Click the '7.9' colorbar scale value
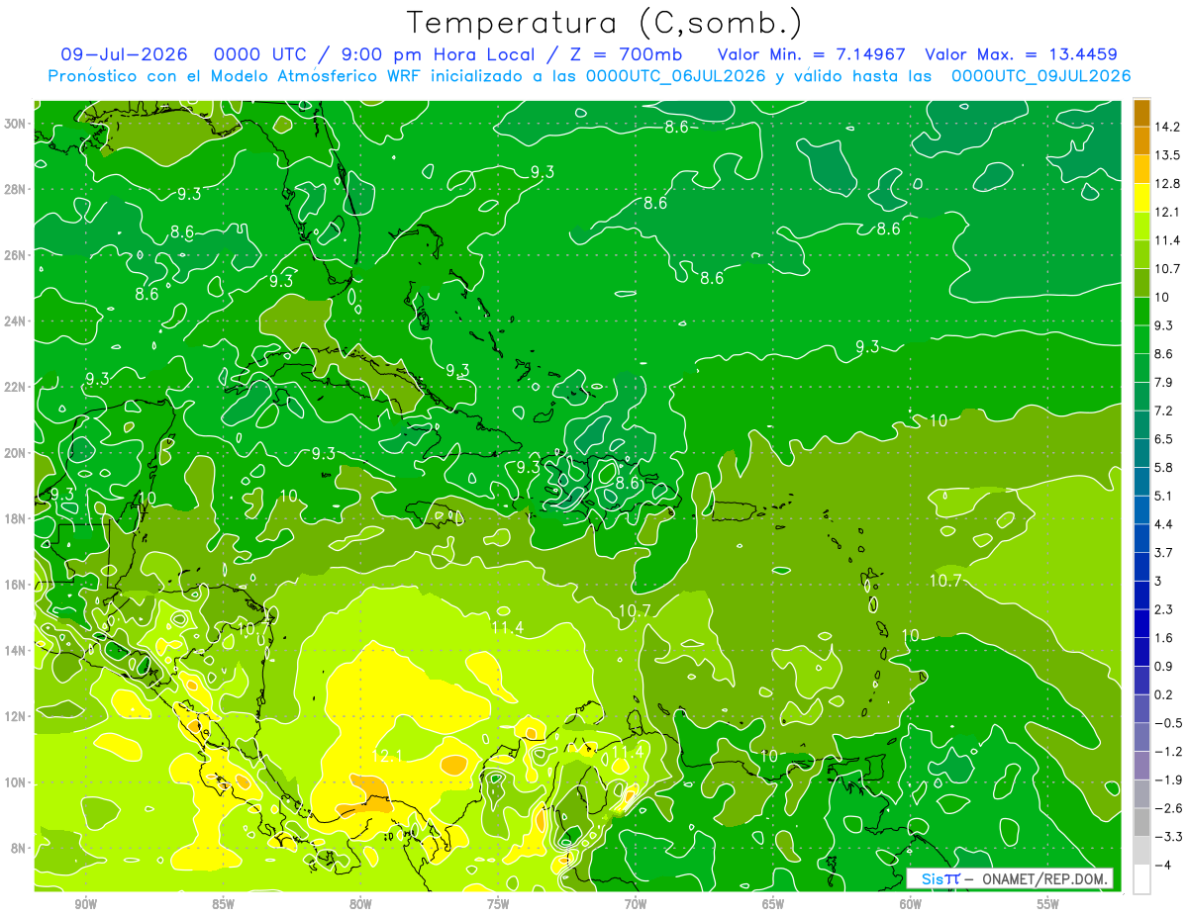Screen dimensions: 1188x917 coord(1165,383)
